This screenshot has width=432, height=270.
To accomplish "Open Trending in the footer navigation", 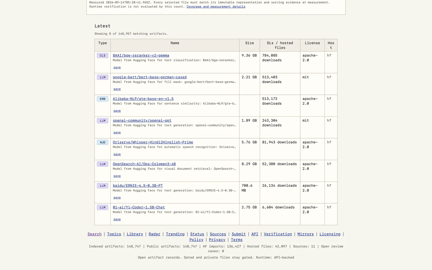I will click(x=175, y=234).
